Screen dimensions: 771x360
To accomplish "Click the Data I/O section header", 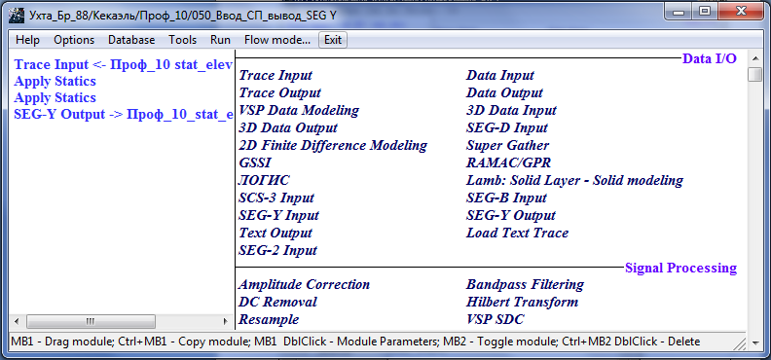I will coord(710,59).
